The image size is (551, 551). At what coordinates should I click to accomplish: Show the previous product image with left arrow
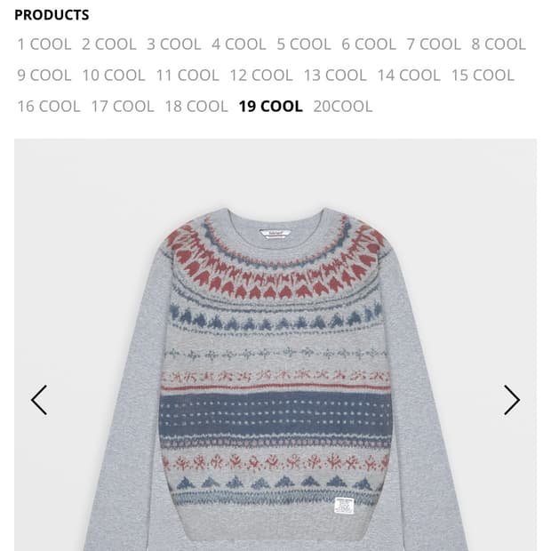tap(39, 400)
